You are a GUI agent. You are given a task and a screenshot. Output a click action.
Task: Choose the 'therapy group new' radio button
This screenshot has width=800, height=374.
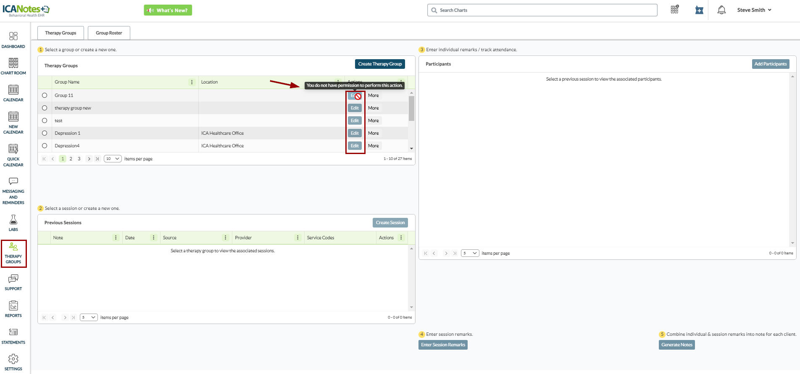(x=45, y=108)
